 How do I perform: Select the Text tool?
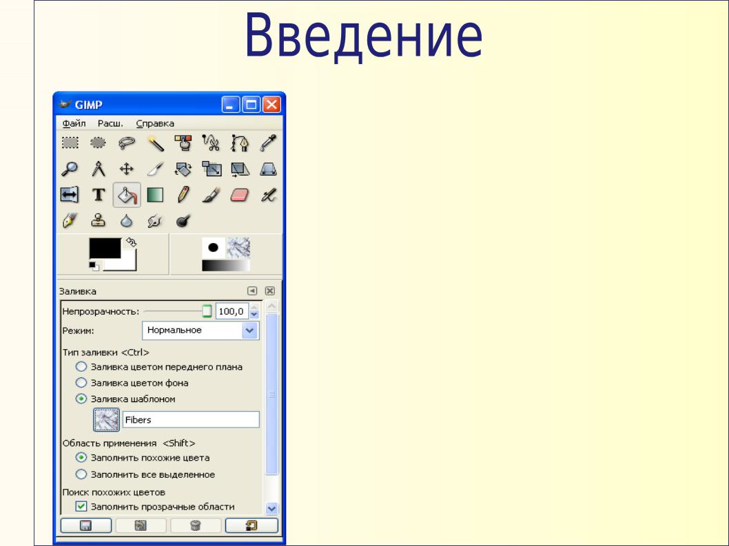click(x=98, y=195)
